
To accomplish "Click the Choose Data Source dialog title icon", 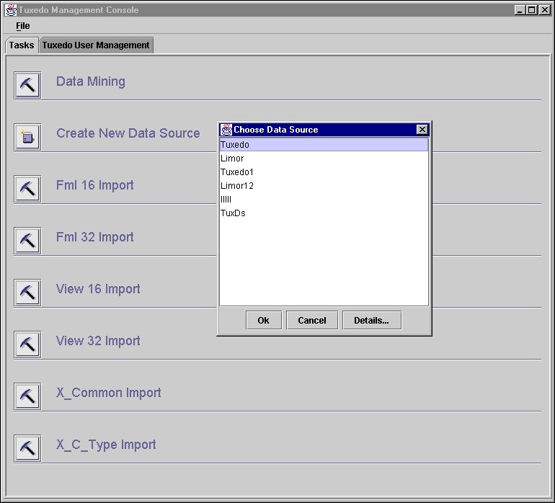I will pos(226,130).
